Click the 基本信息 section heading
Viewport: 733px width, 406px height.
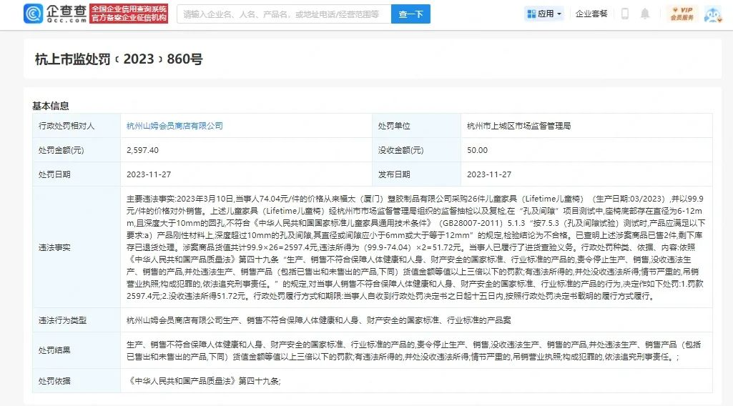coord(51,106)
